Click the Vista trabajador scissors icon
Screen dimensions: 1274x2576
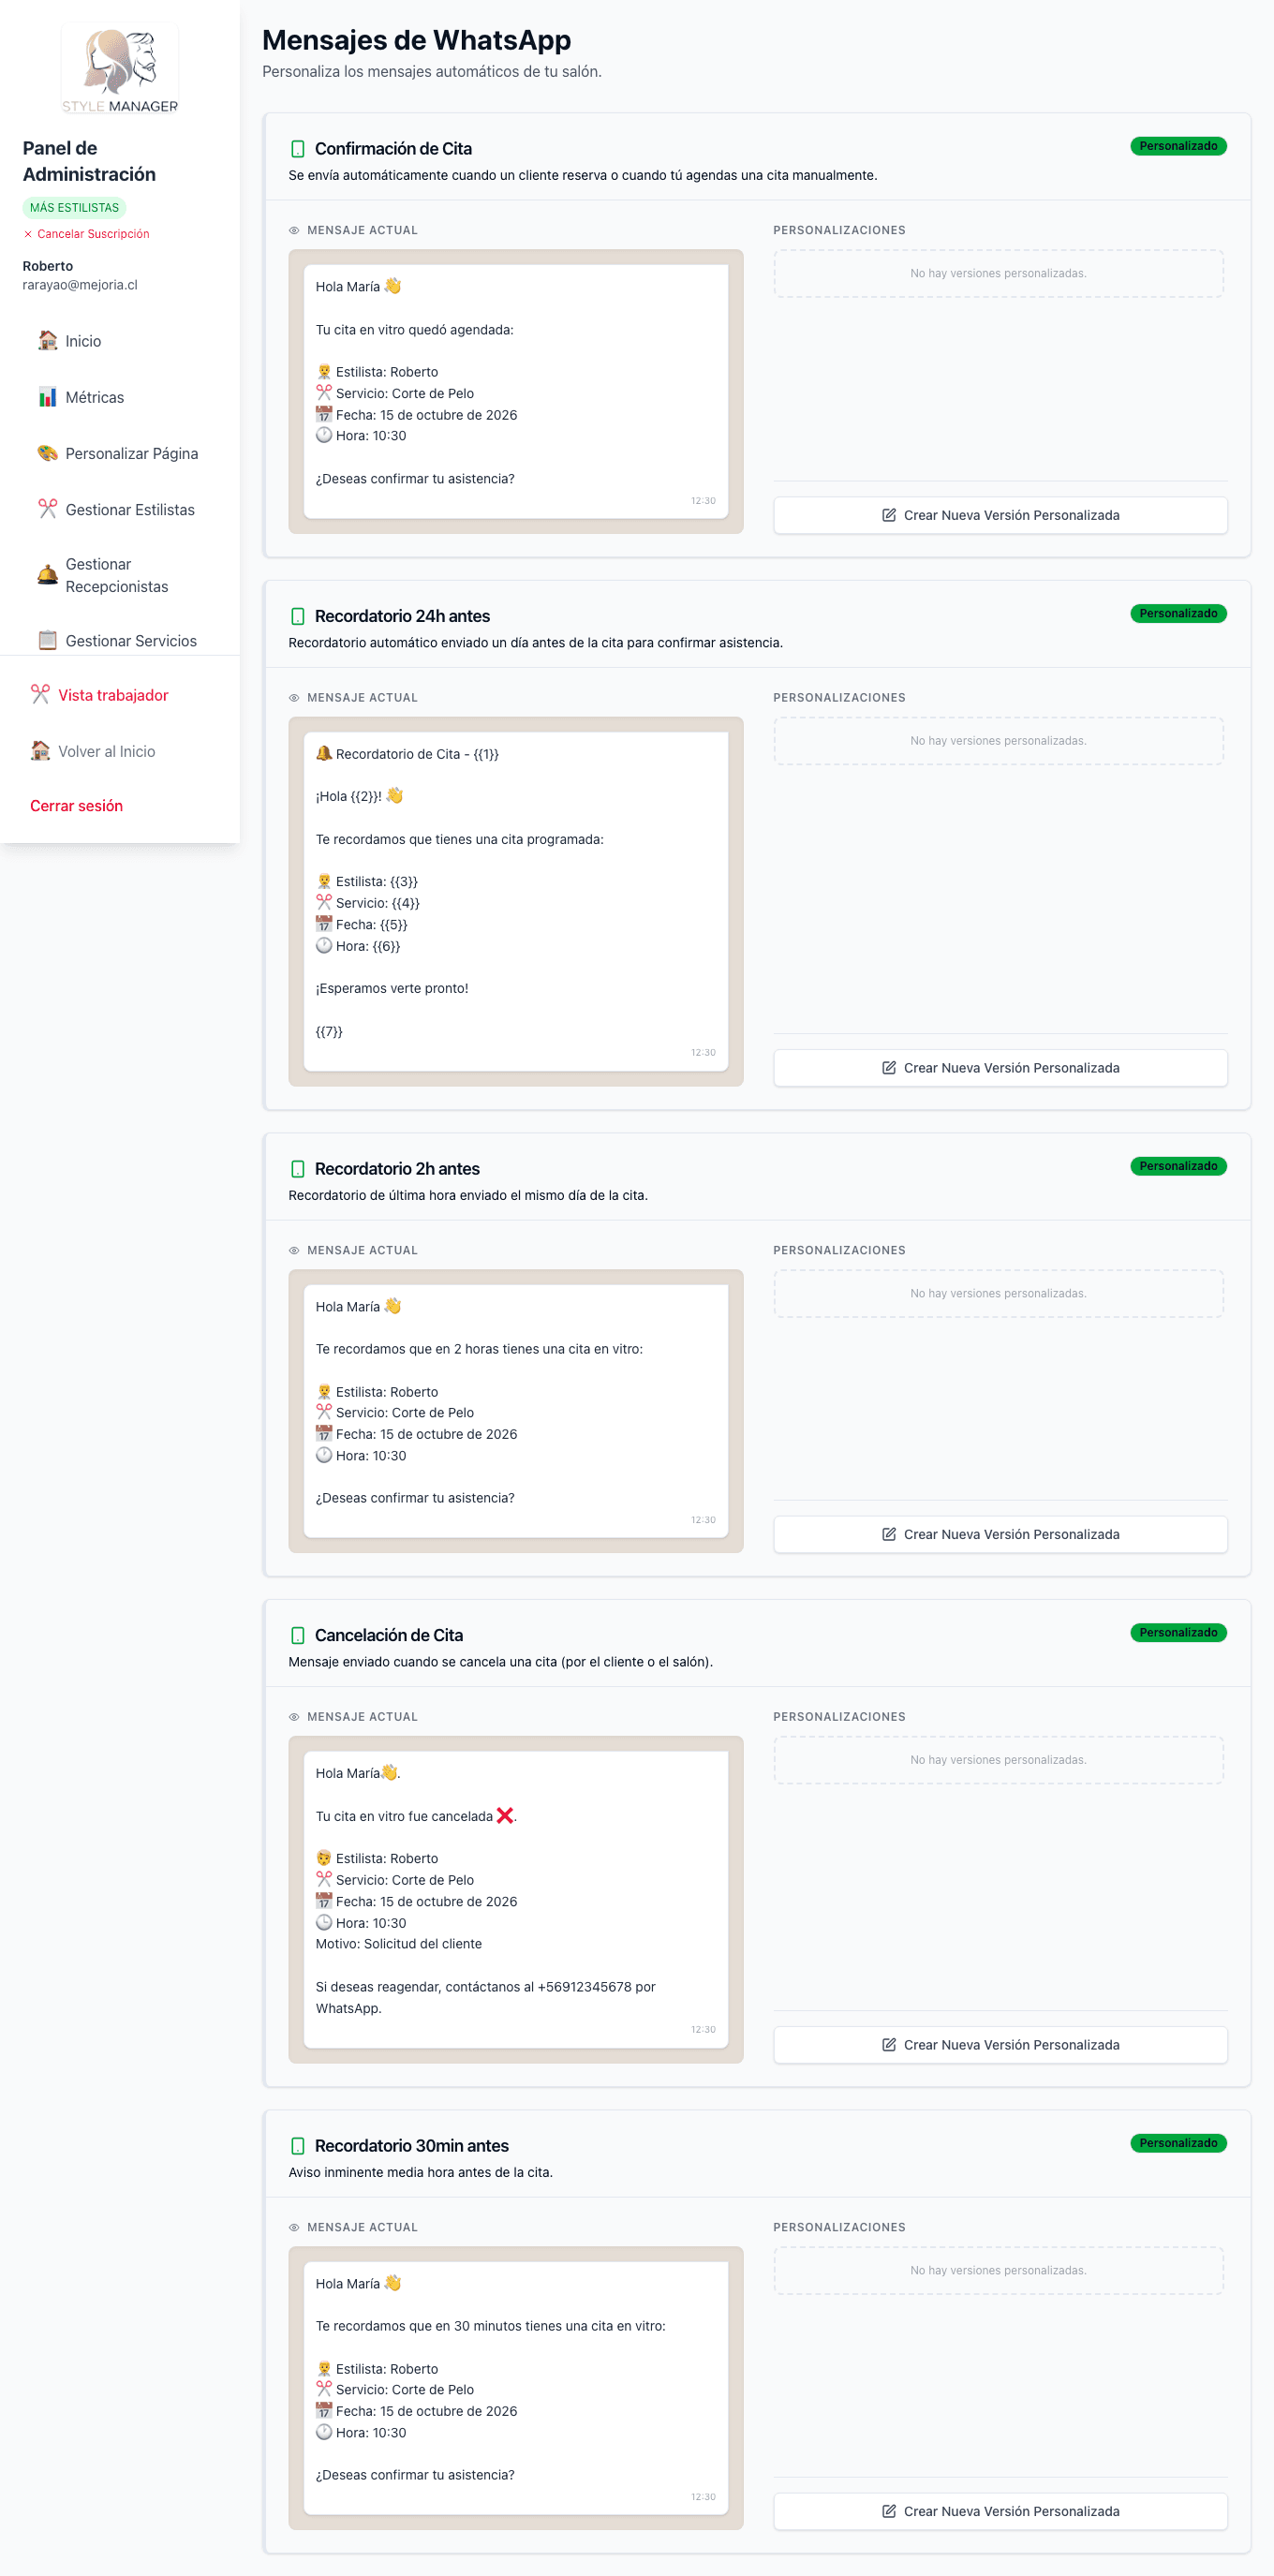click(40, 695)
